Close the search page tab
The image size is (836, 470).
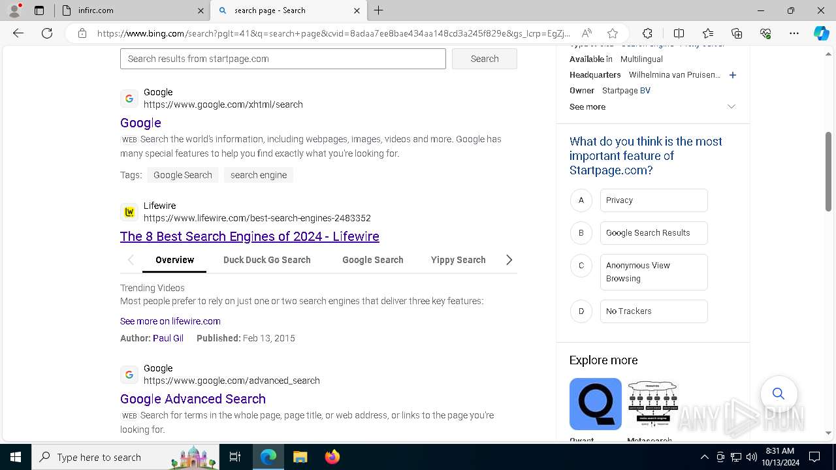click(x=357, y=10)
